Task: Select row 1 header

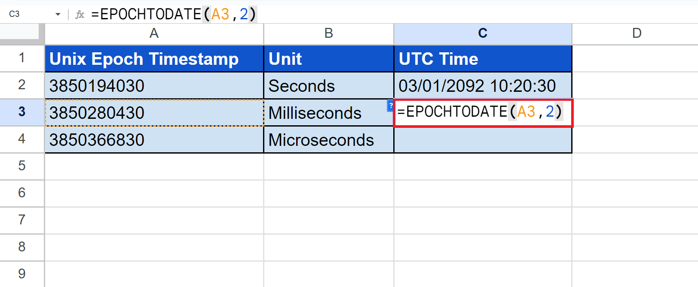Action: click(x=21, y=58)
